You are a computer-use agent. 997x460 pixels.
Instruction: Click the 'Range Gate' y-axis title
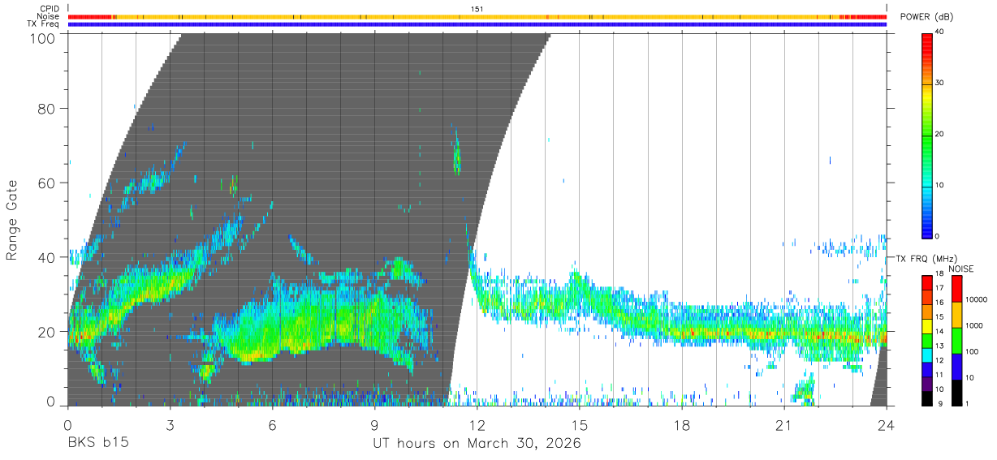[x=12, y=220]
